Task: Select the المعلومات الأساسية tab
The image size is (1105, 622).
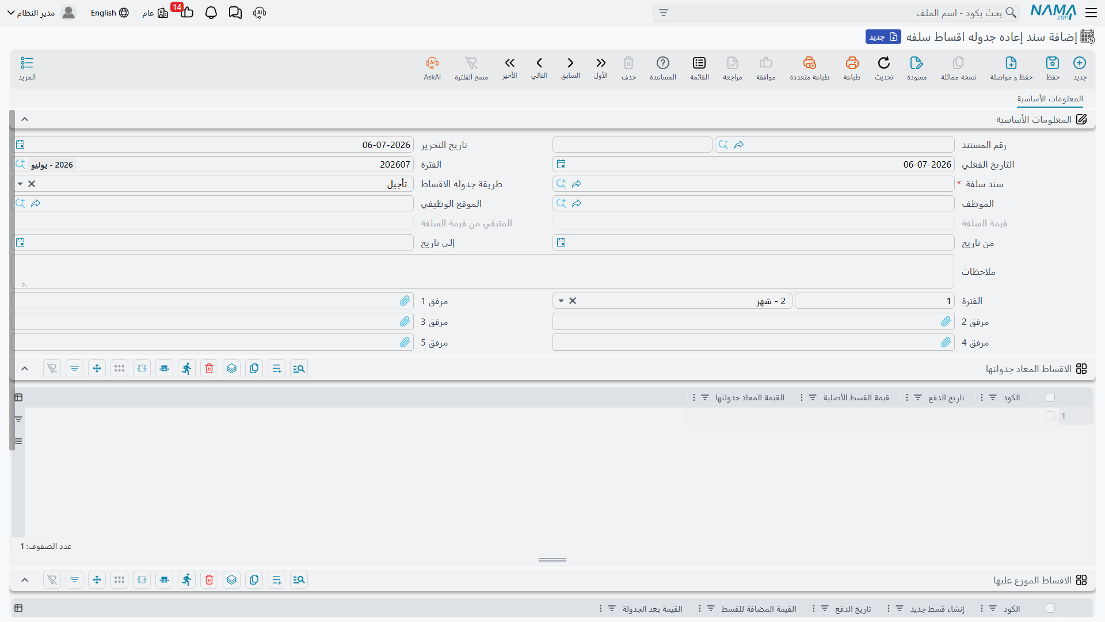Action: tap(1050, 99)
